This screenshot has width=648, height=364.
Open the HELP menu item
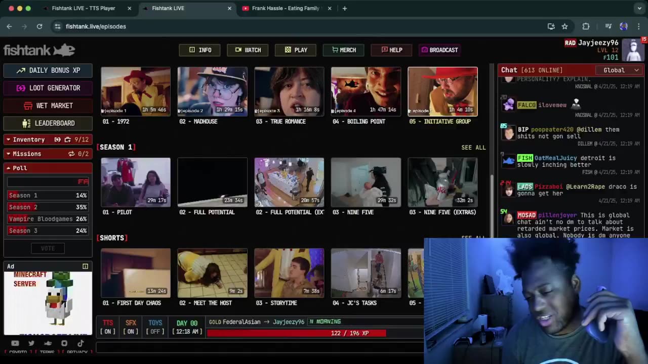[x=391, y=50]
